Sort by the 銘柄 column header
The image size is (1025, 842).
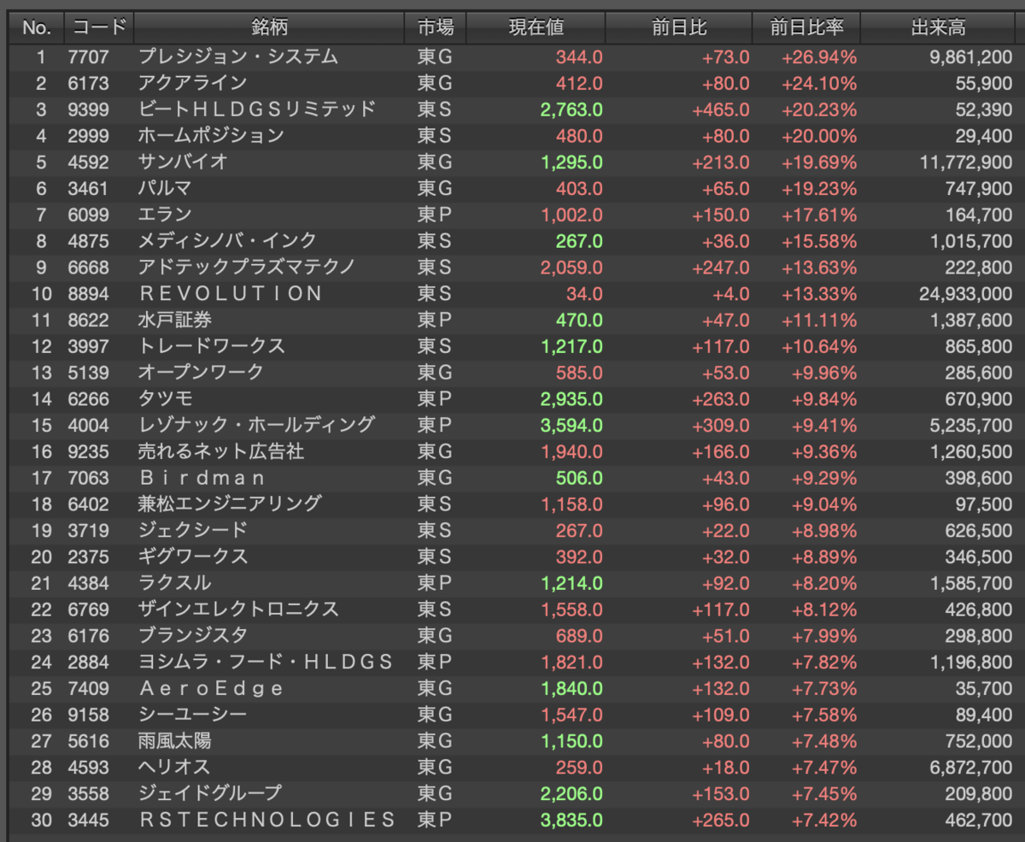[x=269, y=28]
